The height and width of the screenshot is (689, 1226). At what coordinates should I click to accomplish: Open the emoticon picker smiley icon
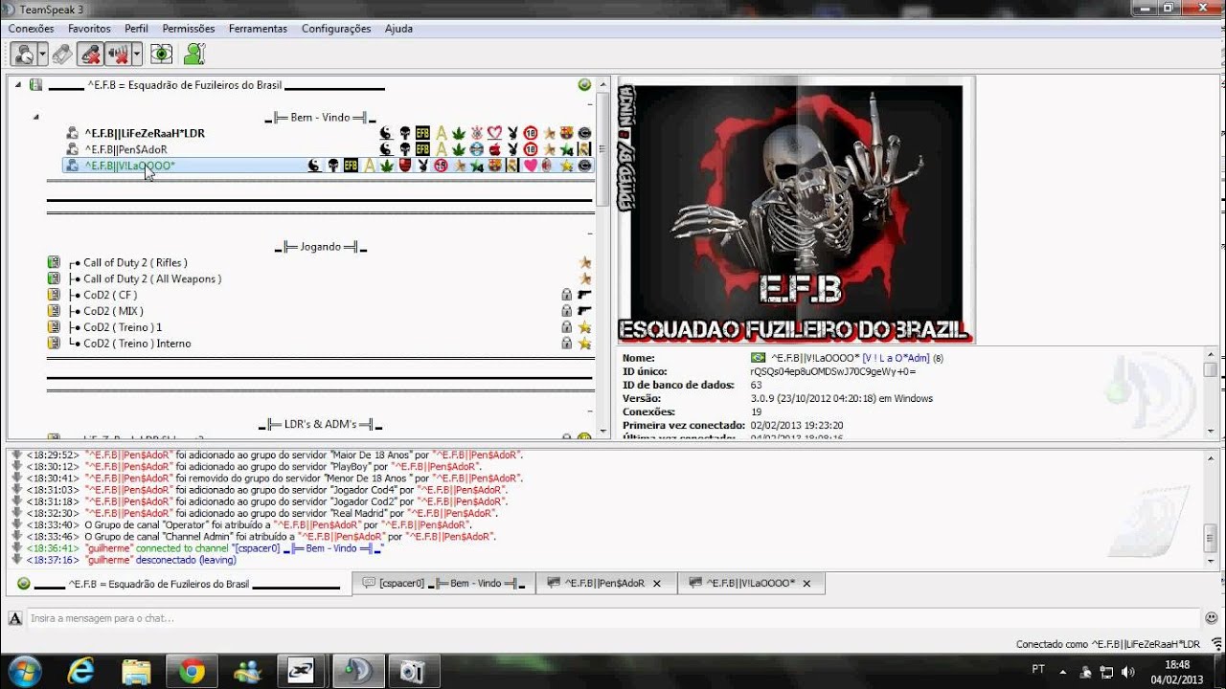click(x=1212, y=618)
